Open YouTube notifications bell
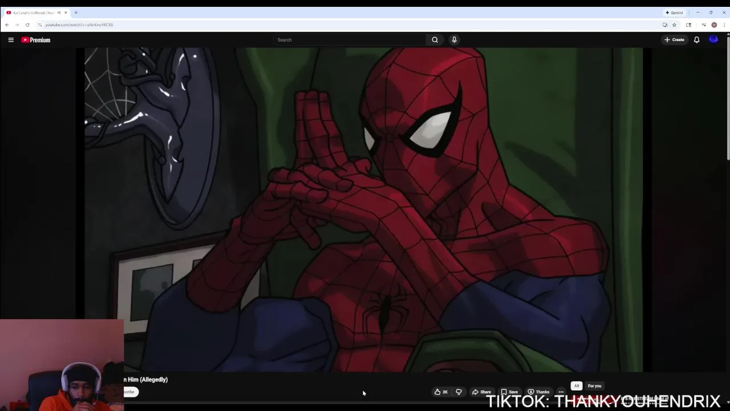Screen dimensions: 730x411 point(696,40)
